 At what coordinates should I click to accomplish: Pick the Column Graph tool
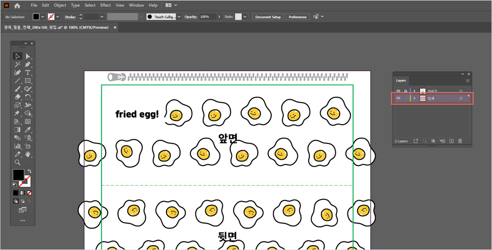17,146
